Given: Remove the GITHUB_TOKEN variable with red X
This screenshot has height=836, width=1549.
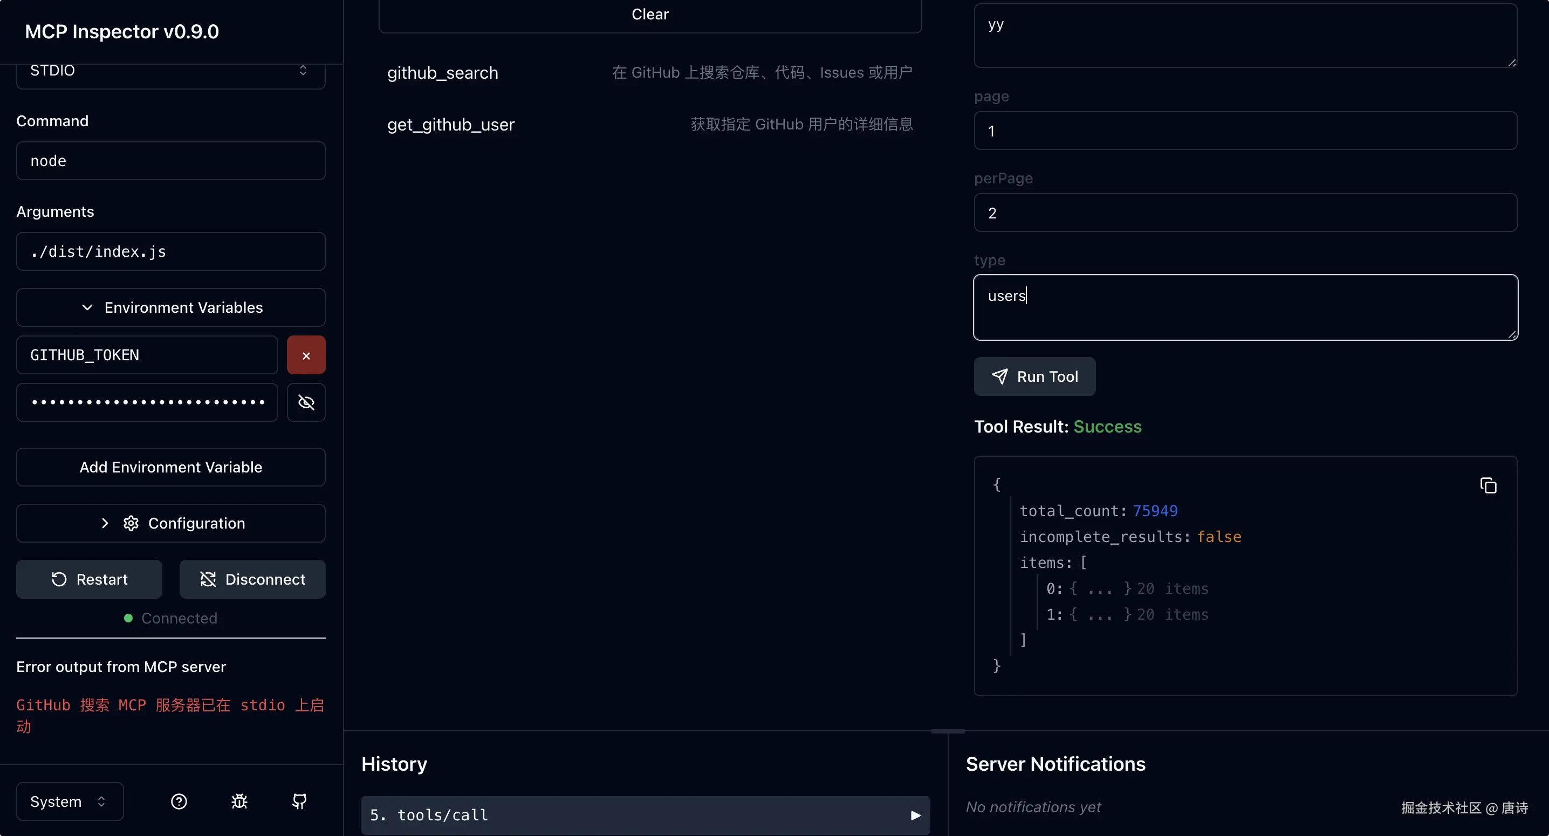Looking at the screenshot, I should [x=306, y=355].
